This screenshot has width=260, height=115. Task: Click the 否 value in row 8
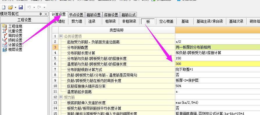217,75
